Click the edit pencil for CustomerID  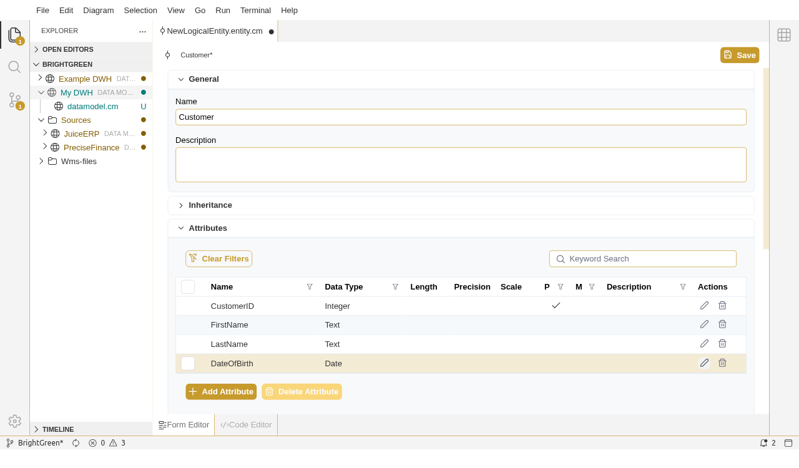coord(704,306)
